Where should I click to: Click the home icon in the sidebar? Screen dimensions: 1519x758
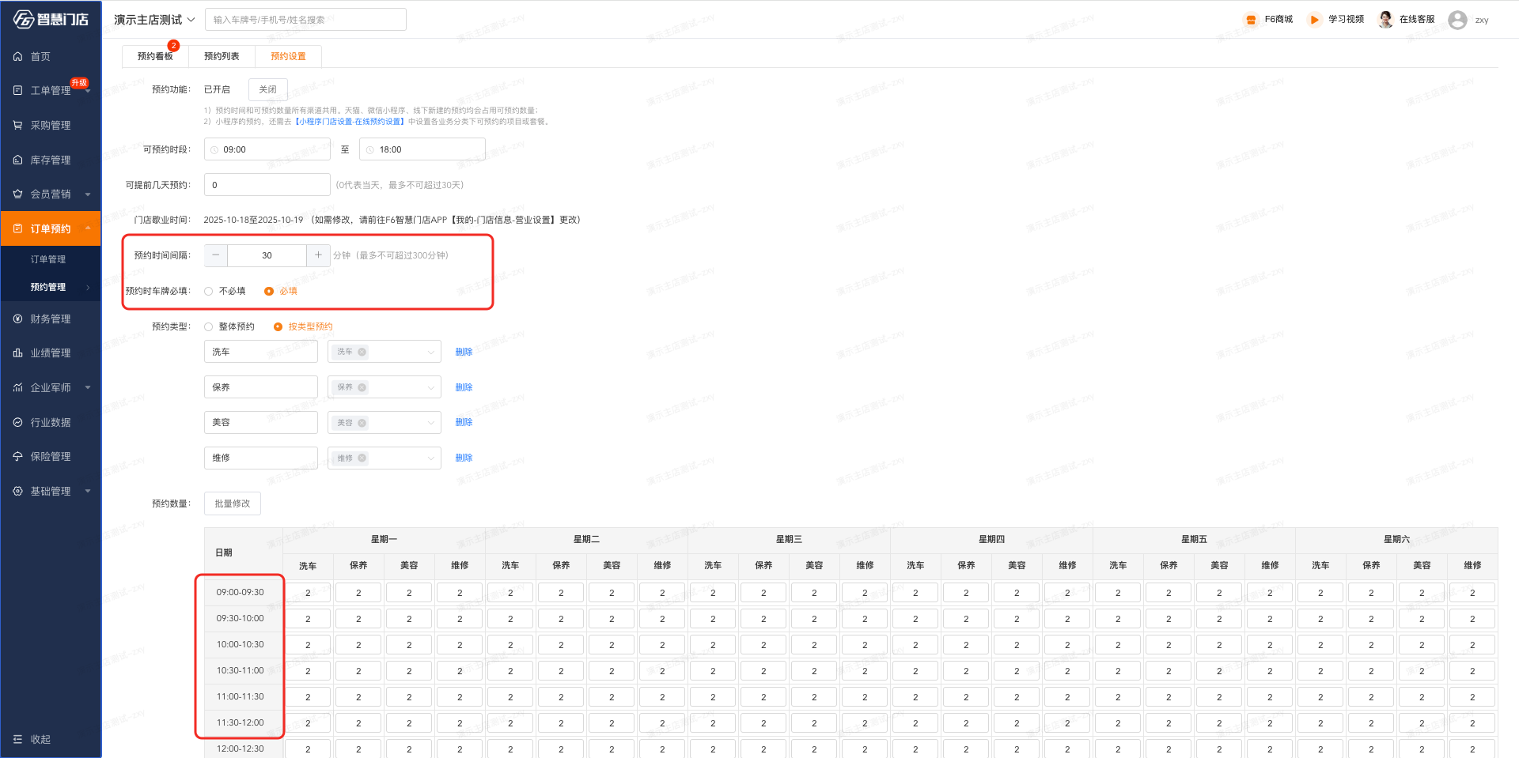(18, 57)
